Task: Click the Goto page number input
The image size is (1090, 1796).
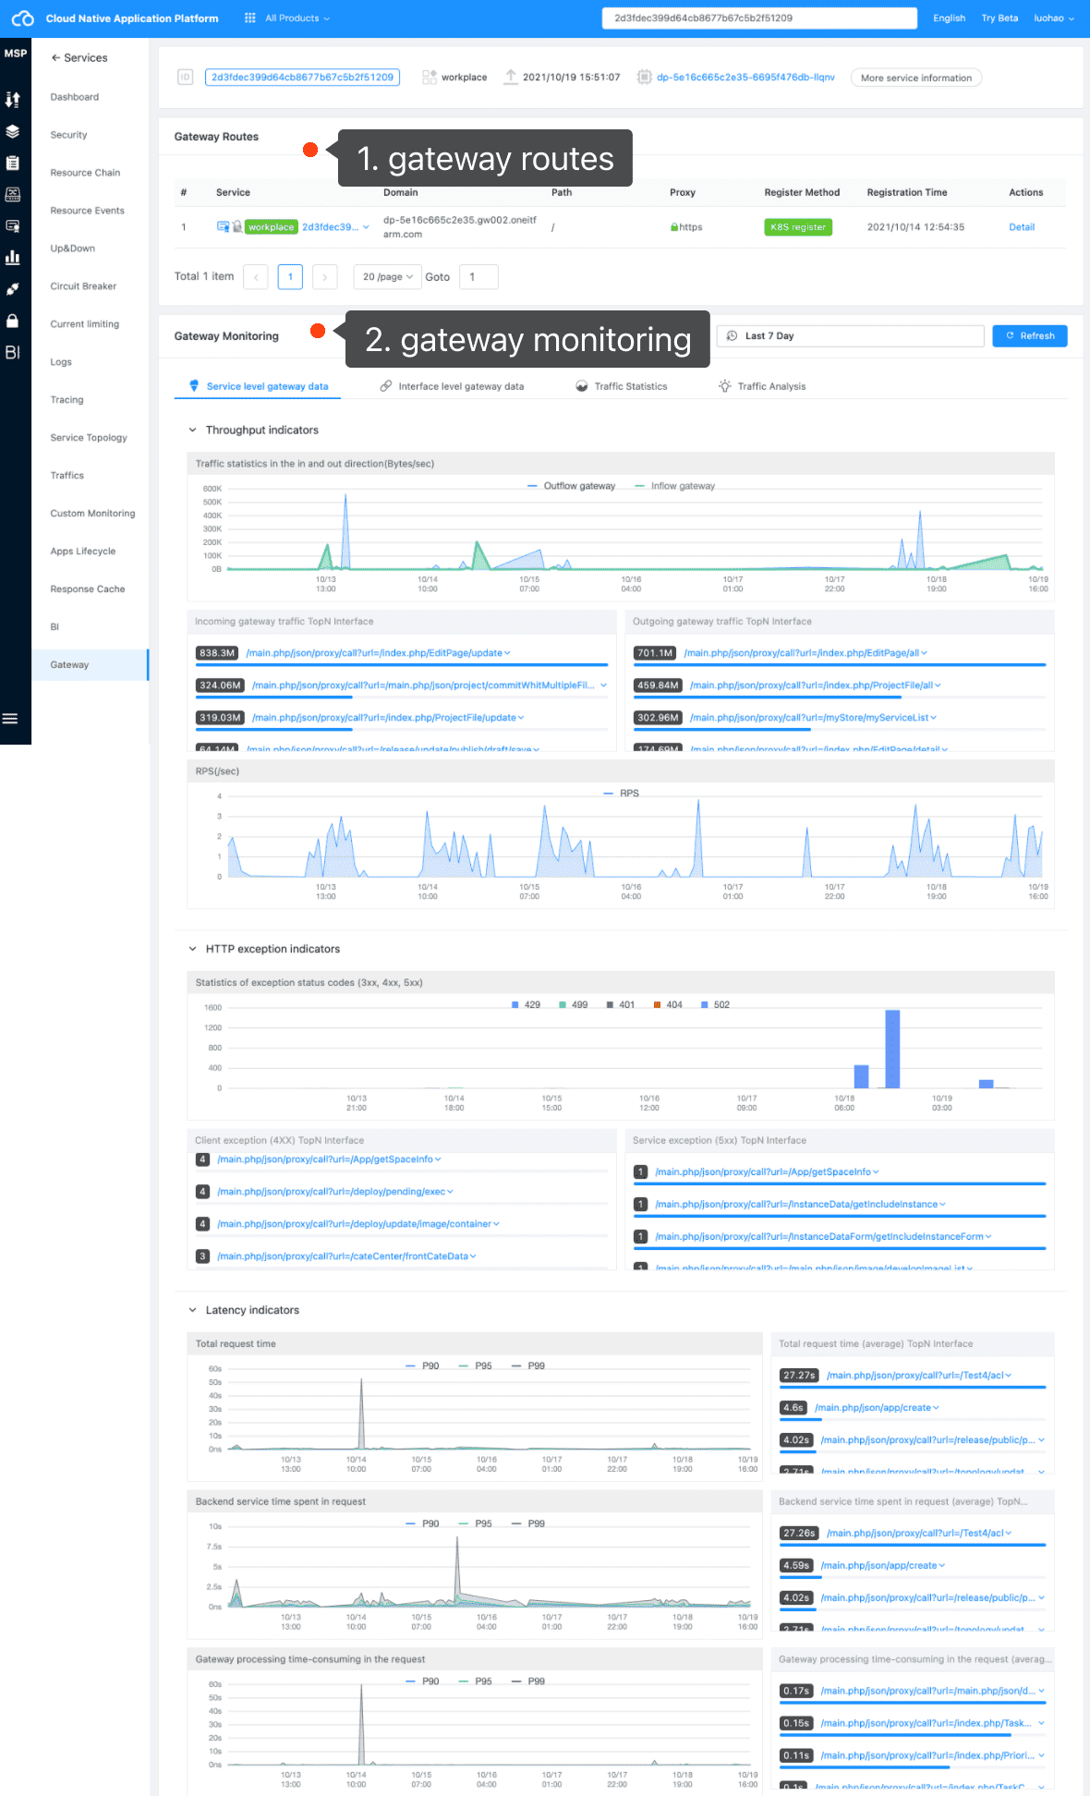Action: pos(478,277)
